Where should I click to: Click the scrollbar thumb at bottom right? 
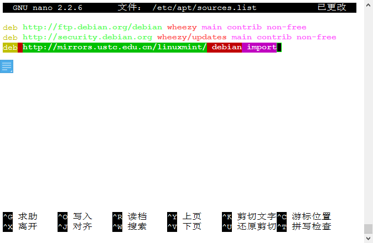pyautogui.click(x=368, y=229)
